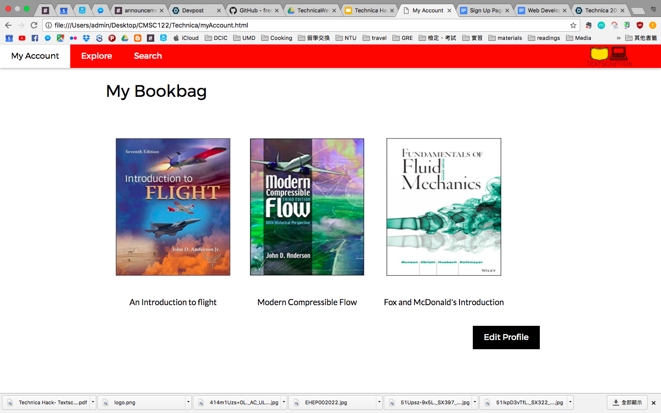Open the Google Drive bookmark icon
Viewport: 661px width, 413px height.
tap(125, 38)
